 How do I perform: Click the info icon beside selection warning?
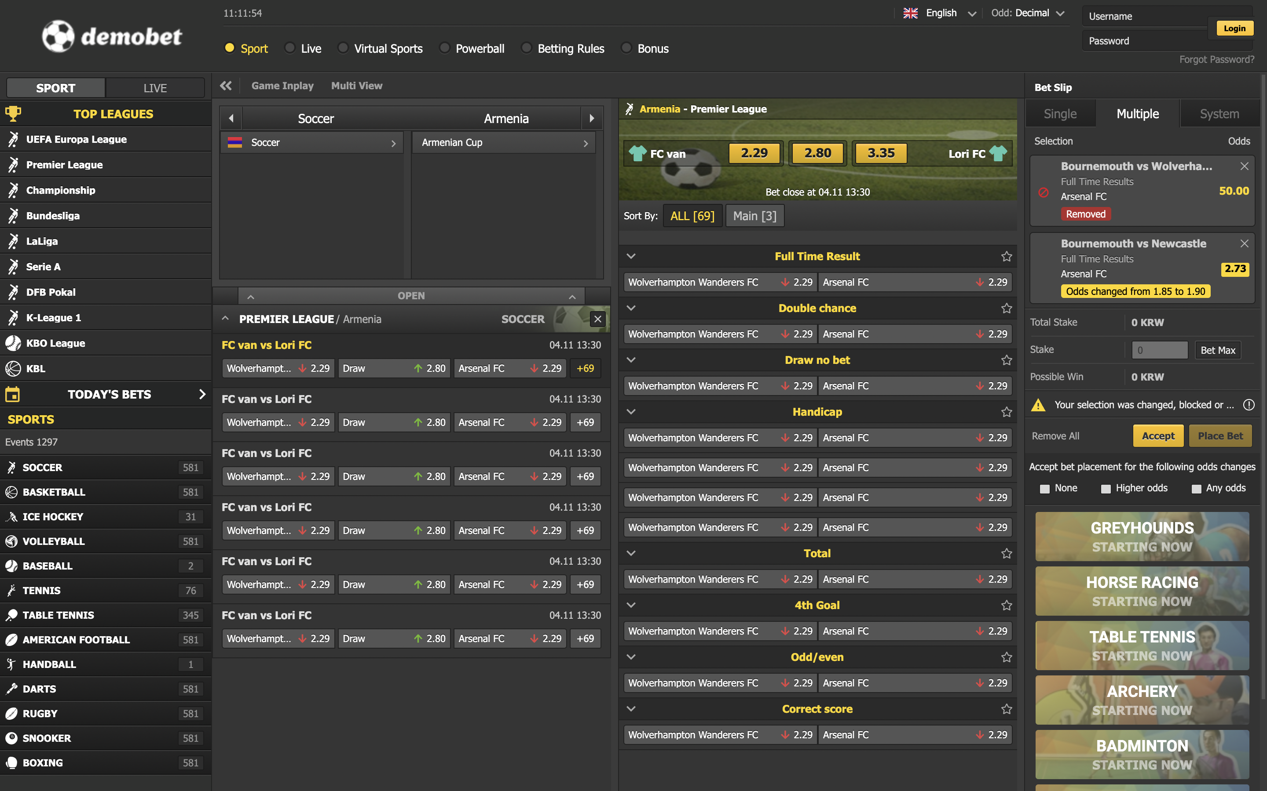coord(1249,405)
